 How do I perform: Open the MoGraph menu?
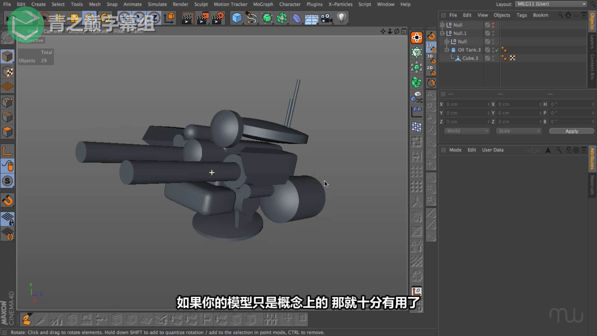(x=263, y=4)
